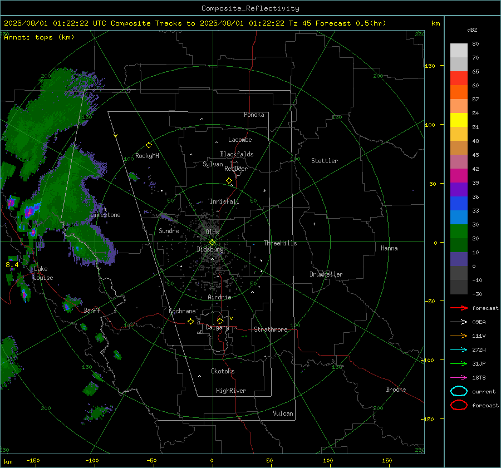The image size is (501, 468).
Task: Click the Limestone label
Action: pyautogui.click(x=105, y=215)
